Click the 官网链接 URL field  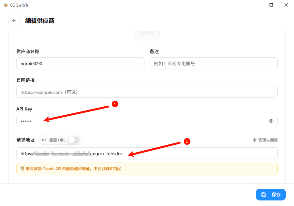pyautogui.click(x=147, y=92)
